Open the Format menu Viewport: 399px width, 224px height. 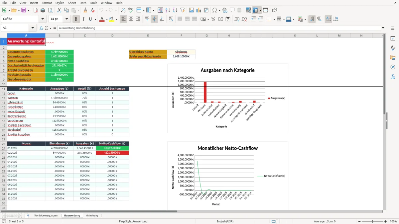(47, 3)
